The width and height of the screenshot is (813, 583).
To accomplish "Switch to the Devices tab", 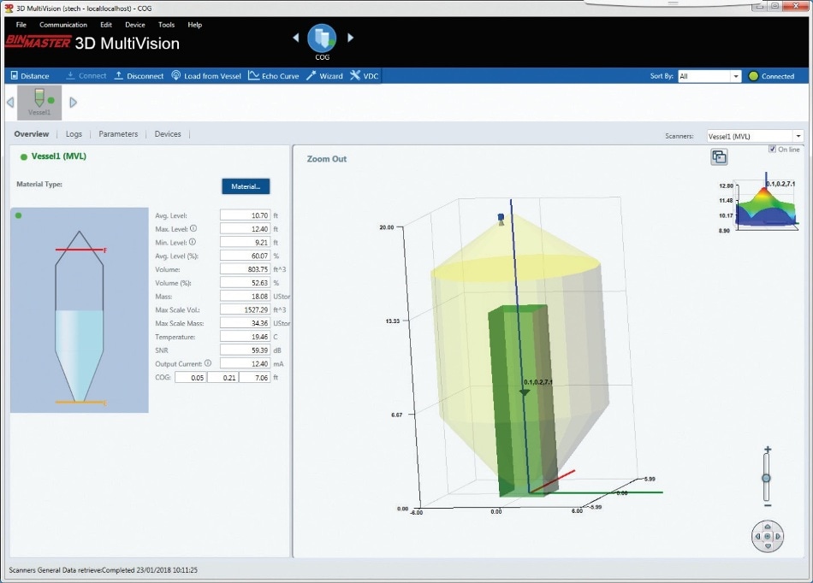I will 168,134.
